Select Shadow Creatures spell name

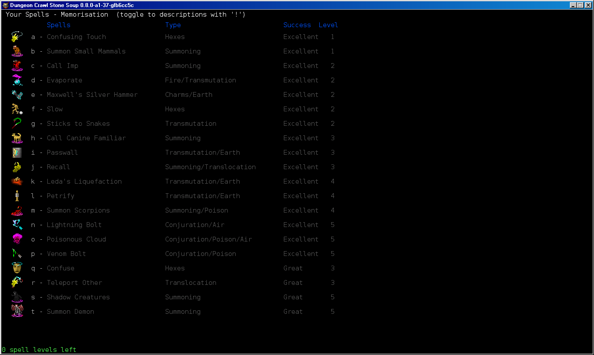(x=78, y=297)
